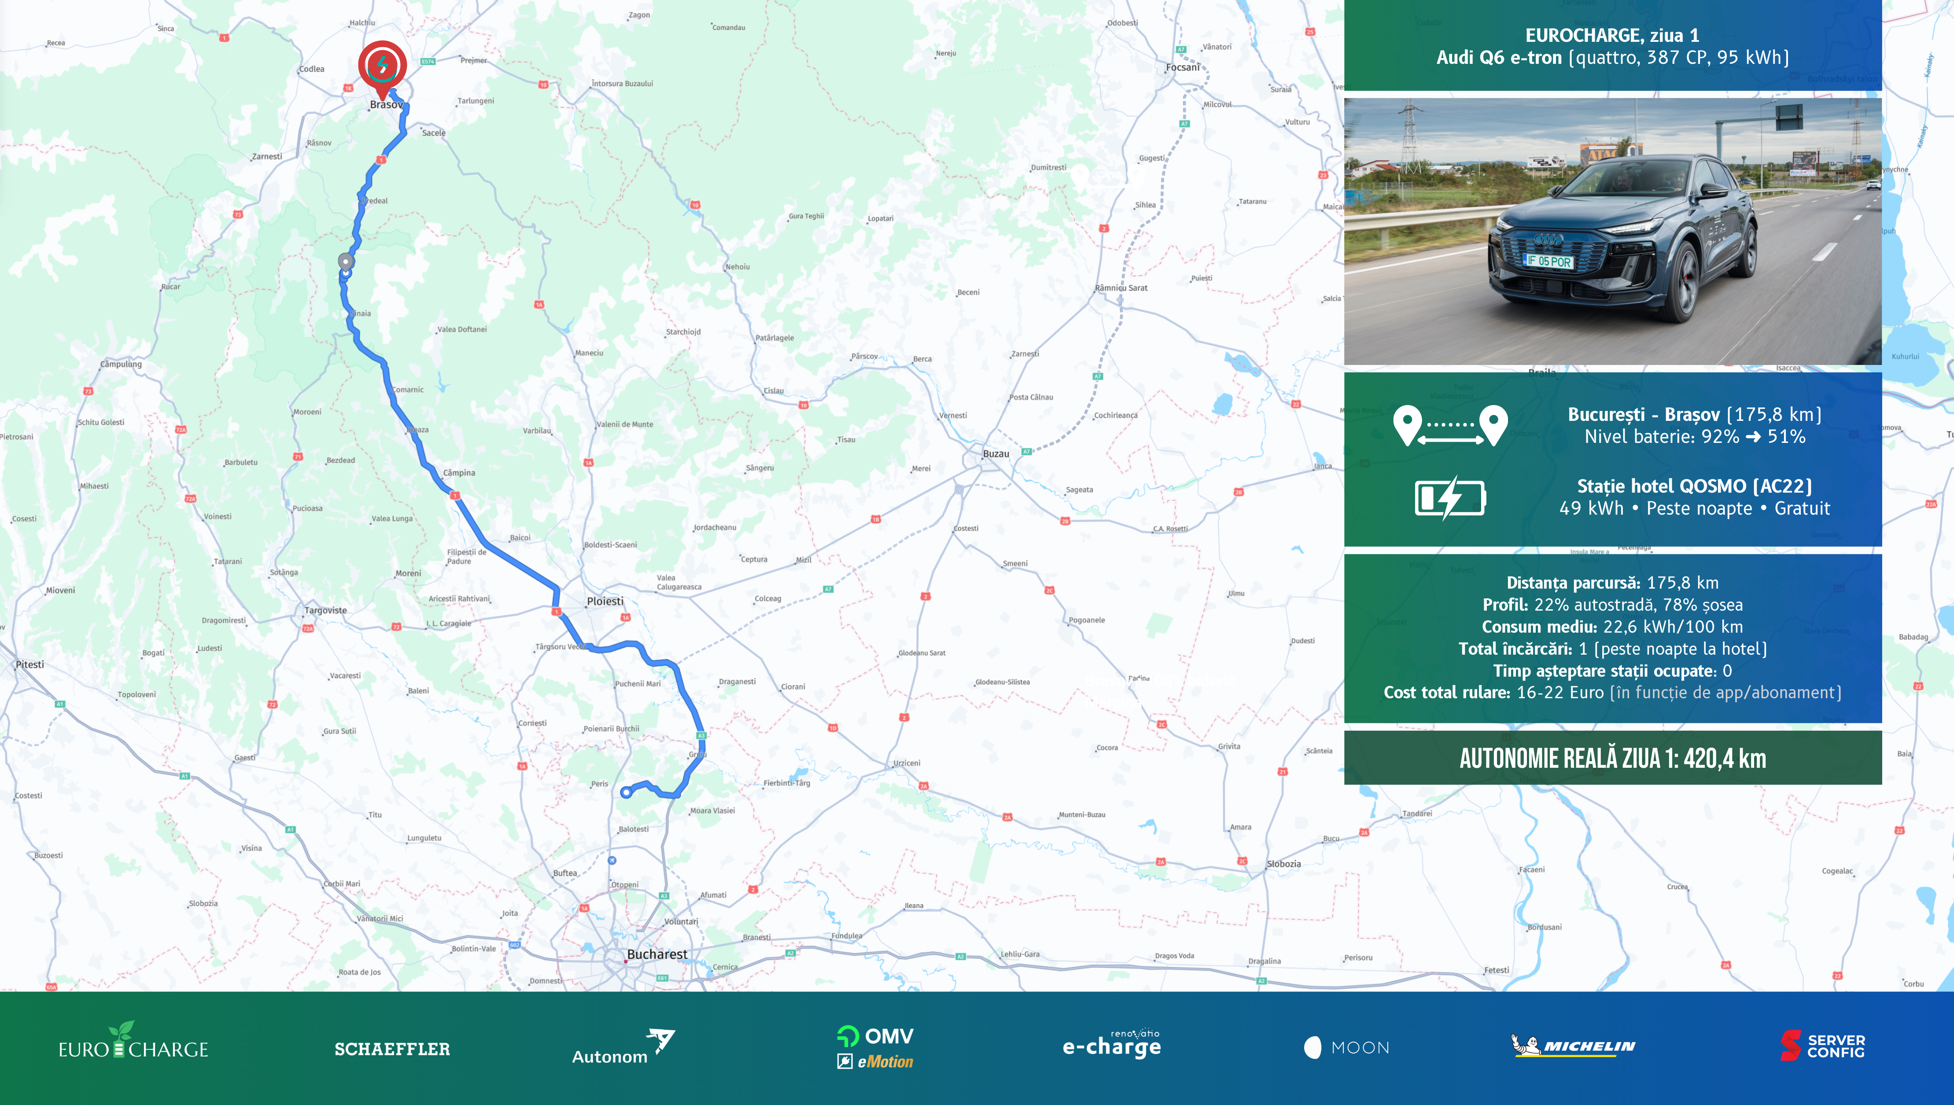Click the OMV eMotion logo
Image resolution: width=1954 pixels, height=1105 pixels.
875,1047
